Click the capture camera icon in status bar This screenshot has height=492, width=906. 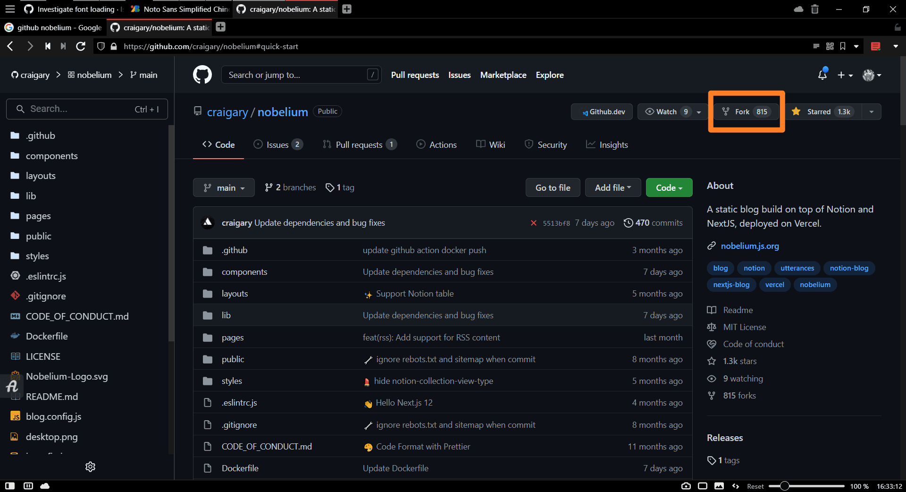(686, 486)
